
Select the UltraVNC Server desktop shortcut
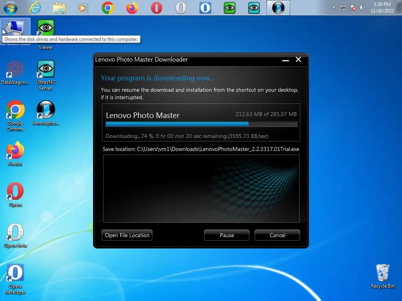(46, 75)
